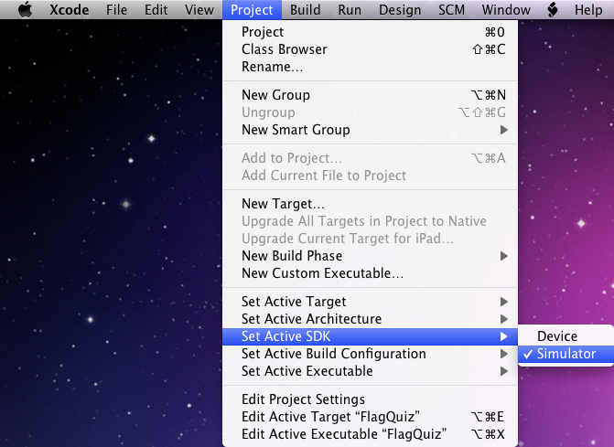Image resolution: width=614 pixels, height=447 pixels.
Task: Expand the New Smart Group submenu
Action: [x=370, y=130]
